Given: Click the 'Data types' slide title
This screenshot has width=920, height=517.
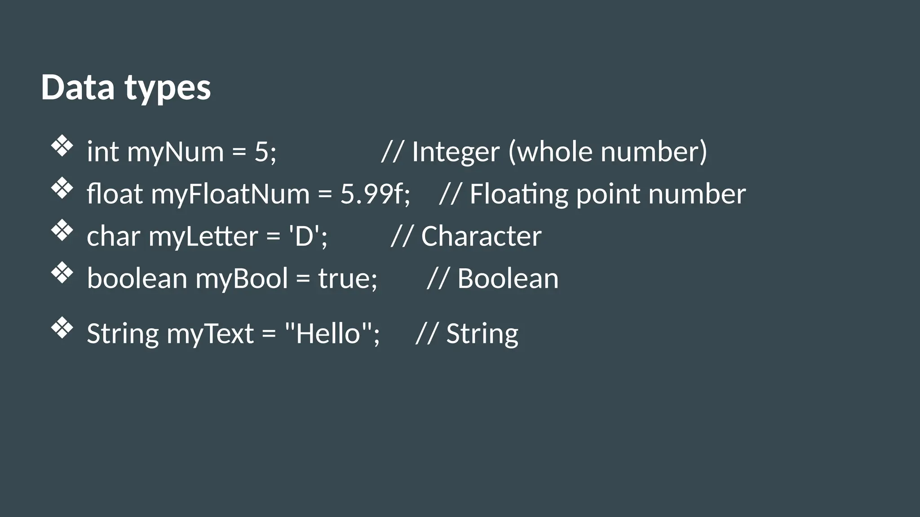Looking at the screenshot, I should tap(126, 87).
